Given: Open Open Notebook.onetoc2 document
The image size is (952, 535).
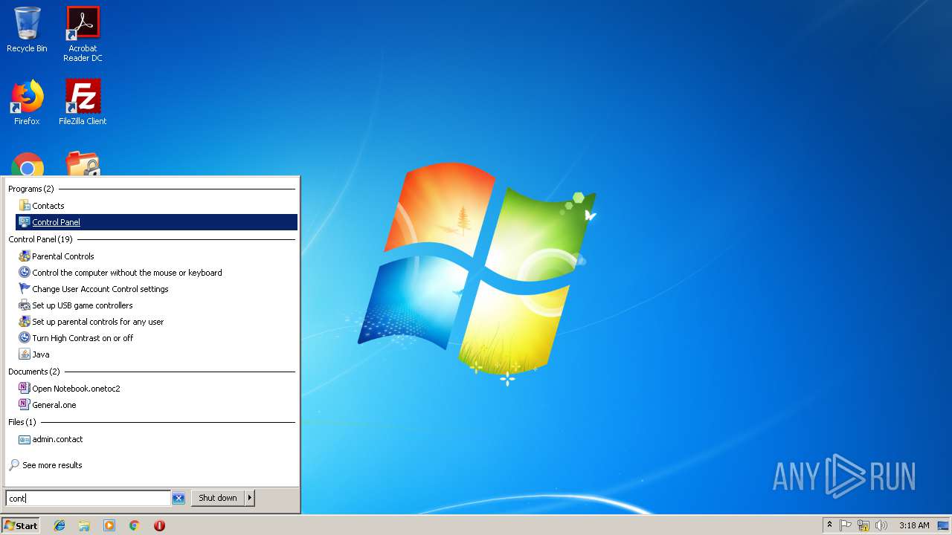Looking at the screenshot, I should [156, 389].
